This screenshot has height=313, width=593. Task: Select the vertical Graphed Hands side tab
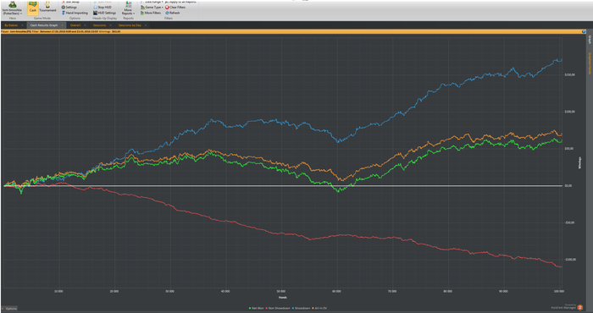590,63
